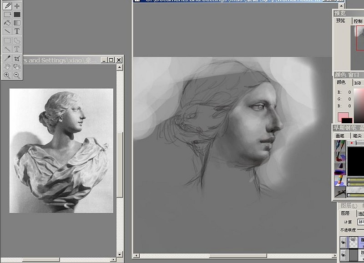Click the G: value in color panel
Image resolution: width=364 pixels, height=263 pixels.
point(349,99)
